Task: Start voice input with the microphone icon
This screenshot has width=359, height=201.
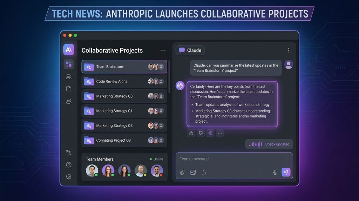Action: pos(275,172)
